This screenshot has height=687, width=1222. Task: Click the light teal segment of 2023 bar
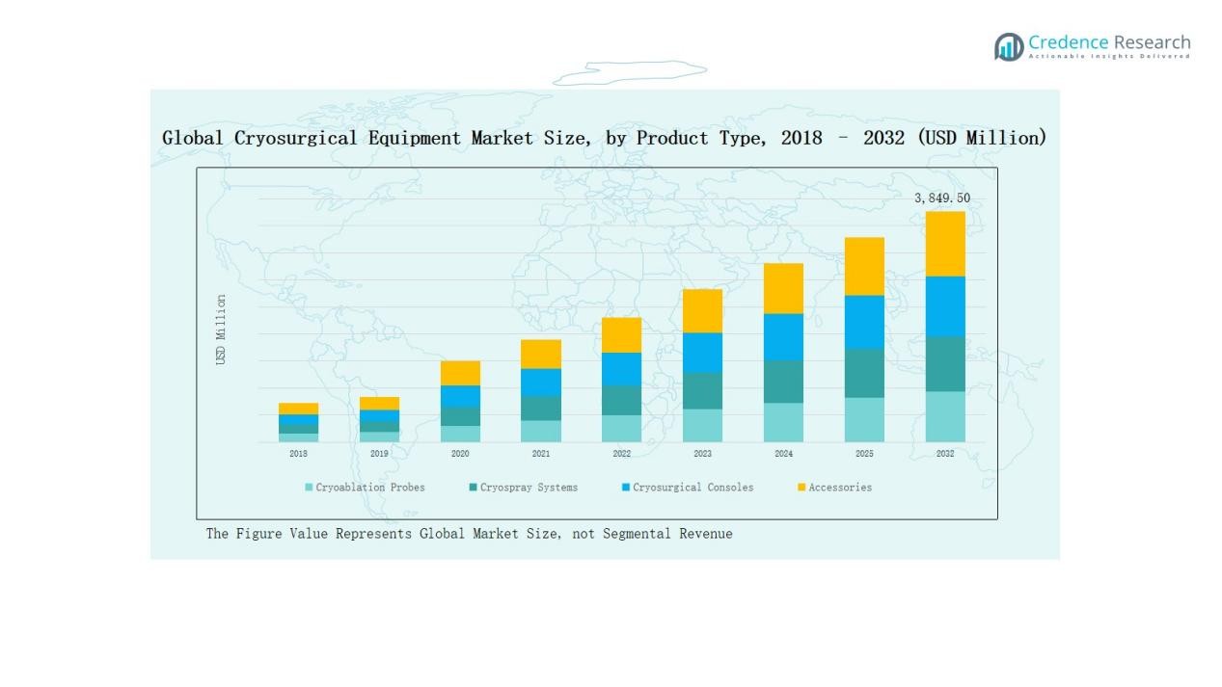tap(702, 425)
